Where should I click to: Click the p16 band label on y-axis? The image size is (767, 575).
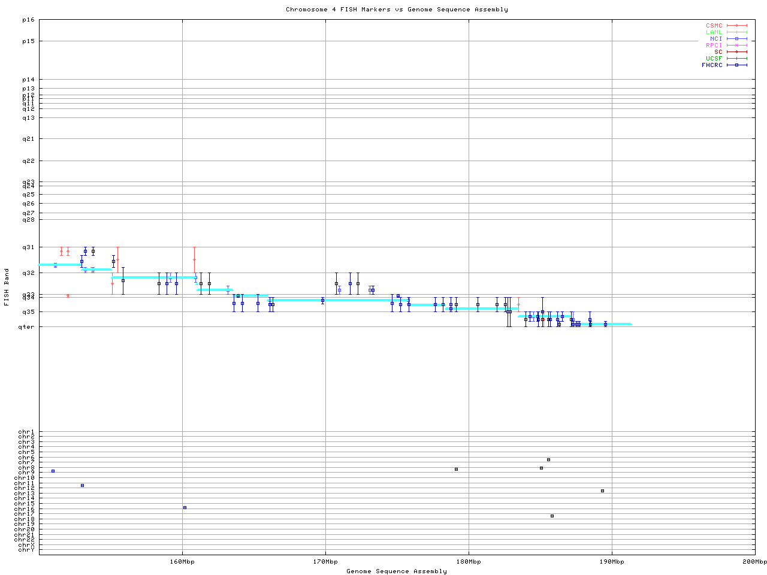(28, 20)
